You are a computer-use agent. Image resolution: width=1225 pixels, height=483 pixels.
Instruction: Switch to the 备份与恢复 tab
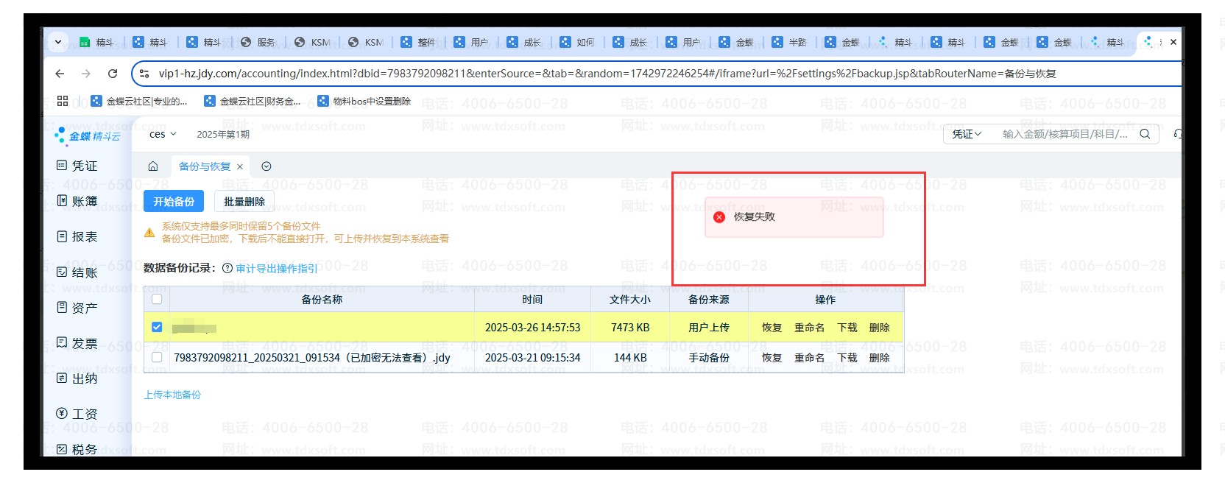pyautogui.click(x=205, y=166)
